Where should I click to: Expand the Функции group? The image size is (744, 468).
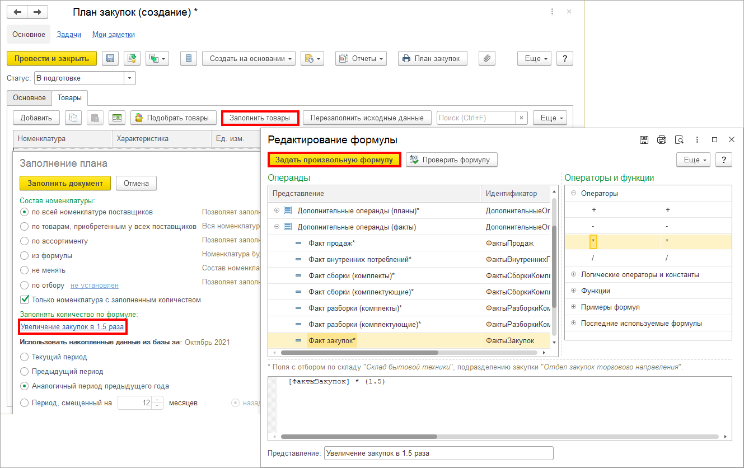573,291
